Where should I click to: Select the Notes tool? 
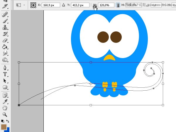pos(5,95)
